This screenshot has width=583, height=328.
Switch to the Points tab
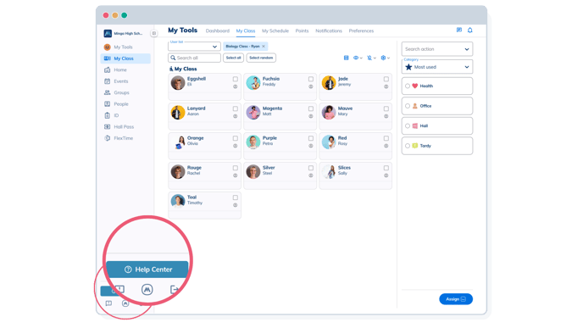[x=302, y=31]
